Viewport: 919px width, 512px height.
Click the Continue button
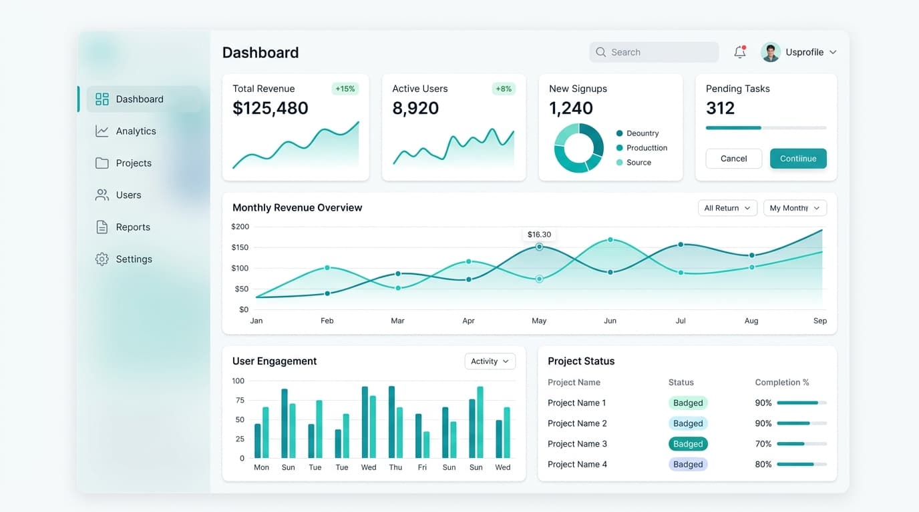pyautogui.click(x=798, y=159)
